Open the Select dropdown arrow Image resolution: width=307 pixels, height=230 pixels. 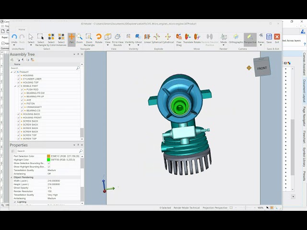[31, 45]
